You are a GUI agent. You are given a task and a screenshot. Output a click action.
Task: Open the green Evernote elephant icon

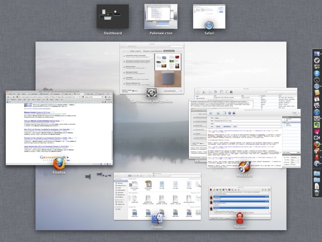(x=317, y=125)
